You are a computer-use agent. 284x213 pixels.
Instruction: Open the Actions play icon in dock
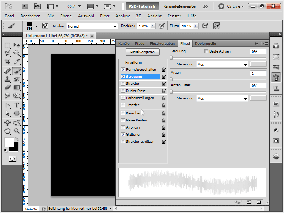[x=276, y=104]
